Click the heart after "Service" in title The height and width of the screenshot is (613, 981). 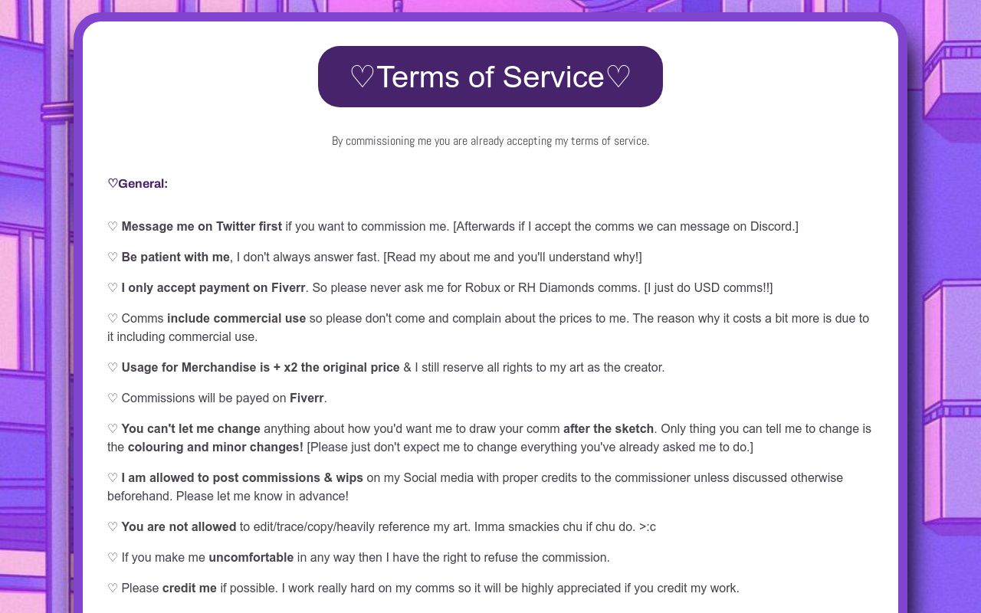click(x=618, y=77)
